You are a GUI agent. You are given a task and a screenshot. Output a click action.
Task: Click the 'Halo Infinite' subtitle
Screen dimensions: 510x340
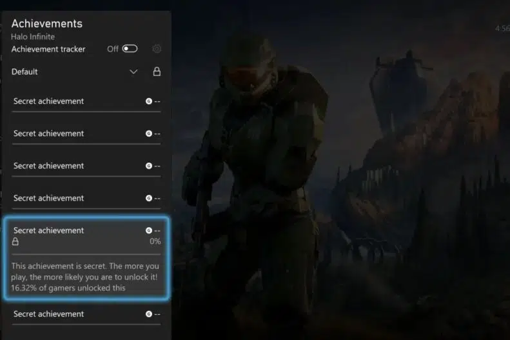click(x=33, y=37)
